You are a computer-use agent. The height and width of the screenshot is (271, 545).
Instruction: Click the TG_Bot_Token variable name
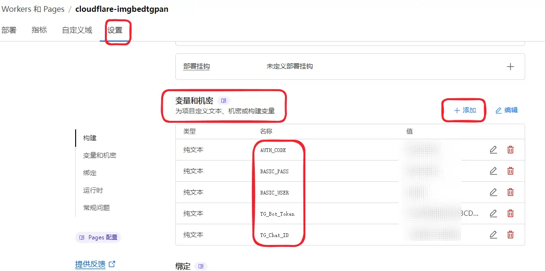click(x=277, y=214)
